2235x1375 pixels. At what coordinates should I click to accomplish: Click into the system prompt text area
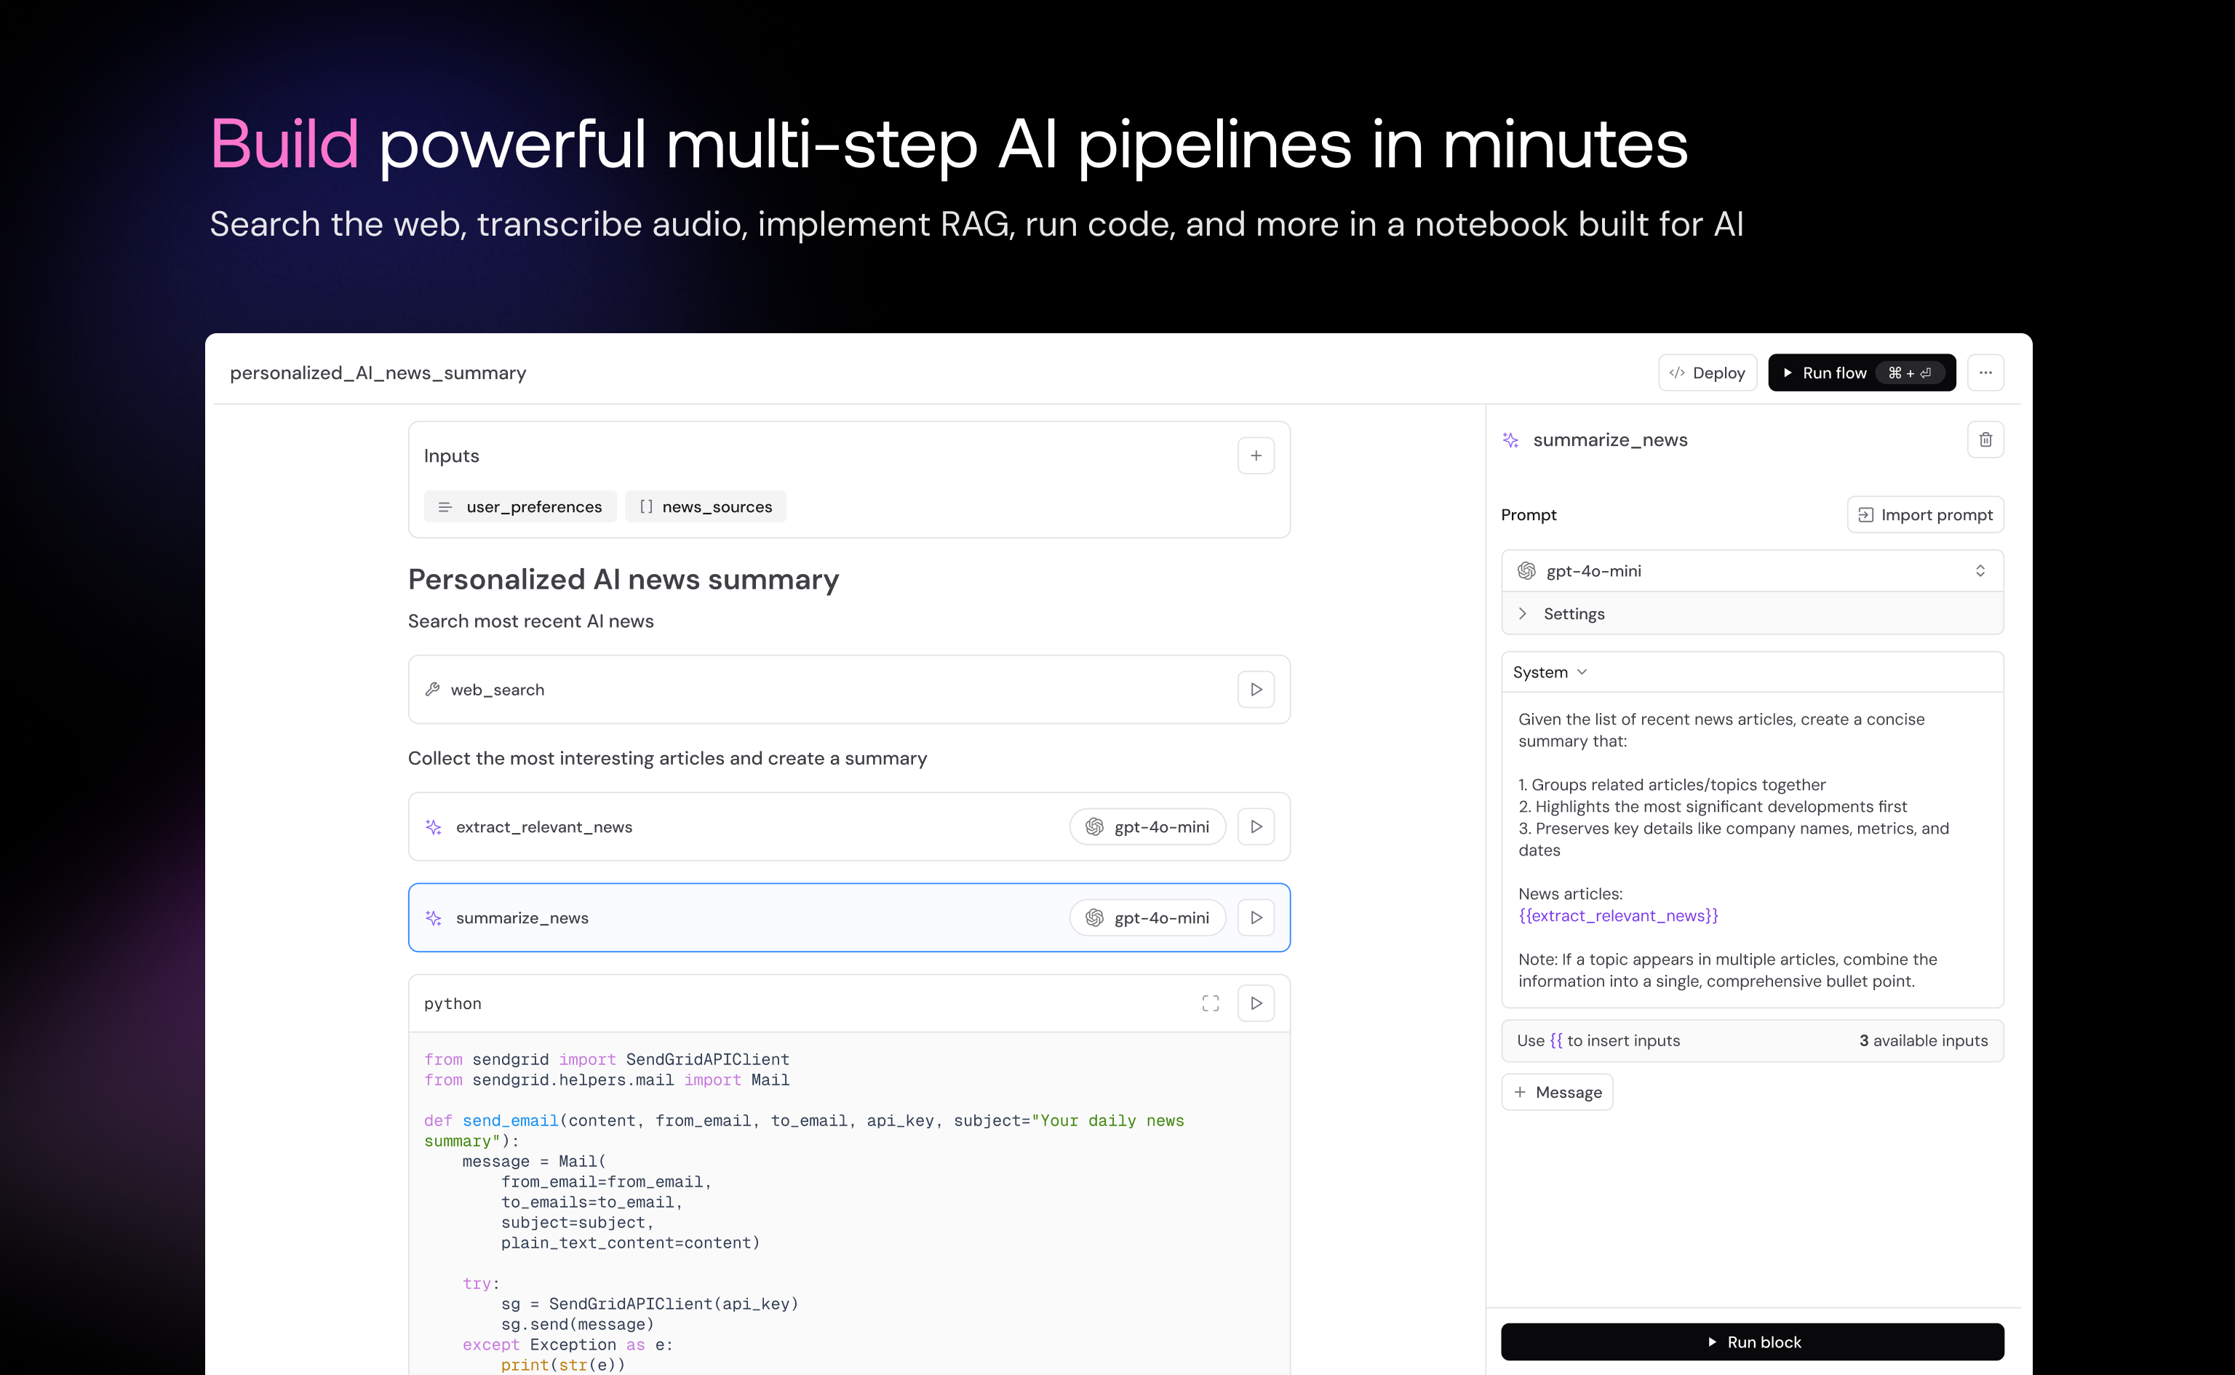1752,850
